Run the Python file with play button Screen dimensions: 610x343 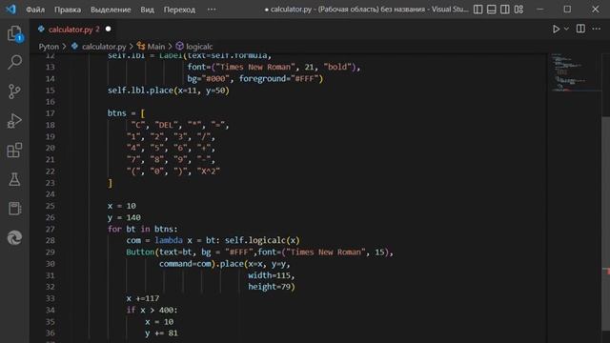(556, 30)
